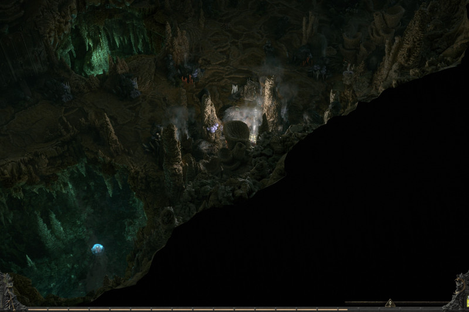Click the red-orange crystals near the top
469x312 pixels.
pos(188,78)
